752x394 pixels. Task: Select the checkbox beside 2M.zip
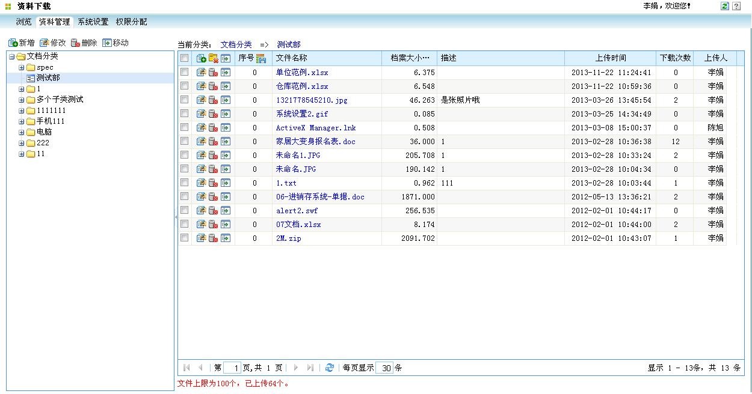(185, 238)
